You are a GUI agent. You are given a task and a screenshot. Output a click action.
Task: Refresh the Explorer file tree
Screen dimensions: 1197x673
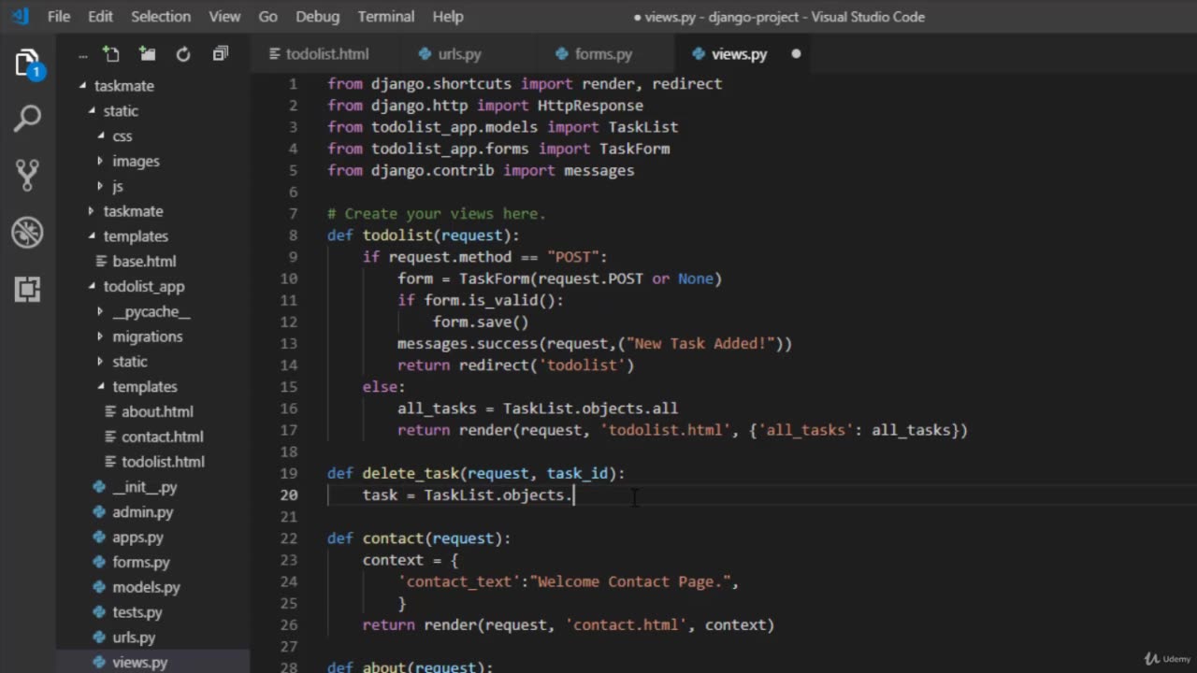click(183, 54)
